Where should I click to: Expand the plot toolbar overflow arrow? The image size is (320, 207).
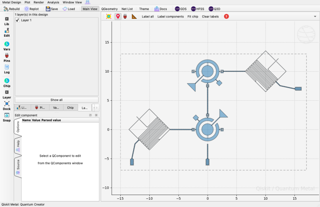click(315, 17)
